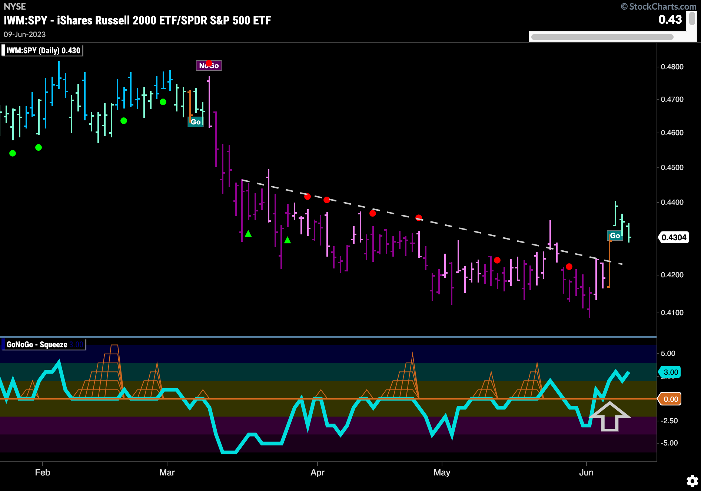Click the May label on time axis
The height and width of the screenshot is (491, 701).
pos(442,472)
